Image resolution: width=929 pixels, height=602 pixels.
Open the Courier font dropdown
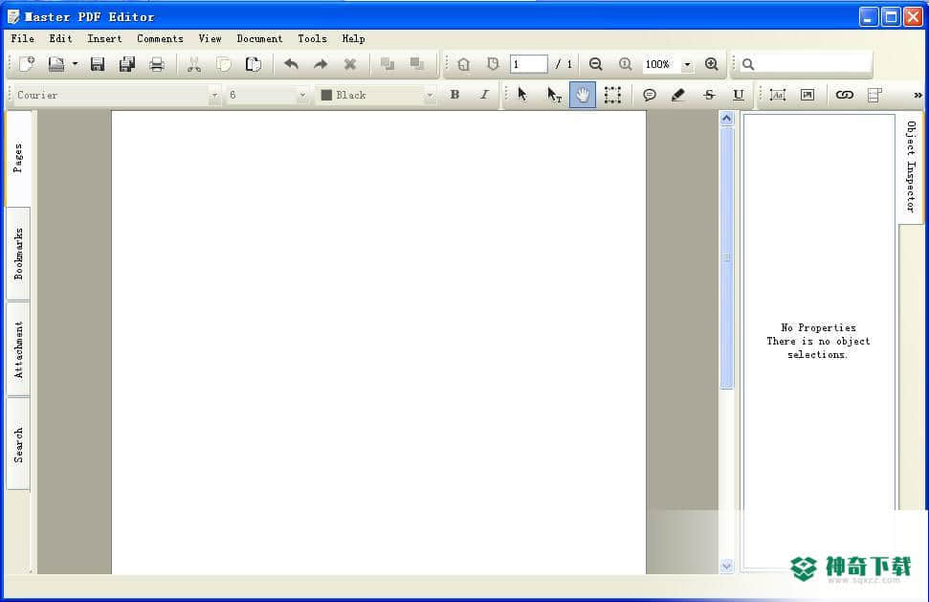[x=214, y=95]
